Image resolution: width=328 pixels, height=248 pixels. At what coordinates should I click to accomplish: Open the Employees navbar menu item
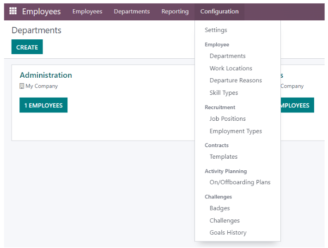[x=87, y=11]
